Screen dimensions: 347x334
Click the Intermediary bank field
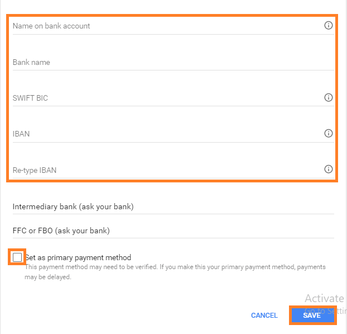coord(173,207)
